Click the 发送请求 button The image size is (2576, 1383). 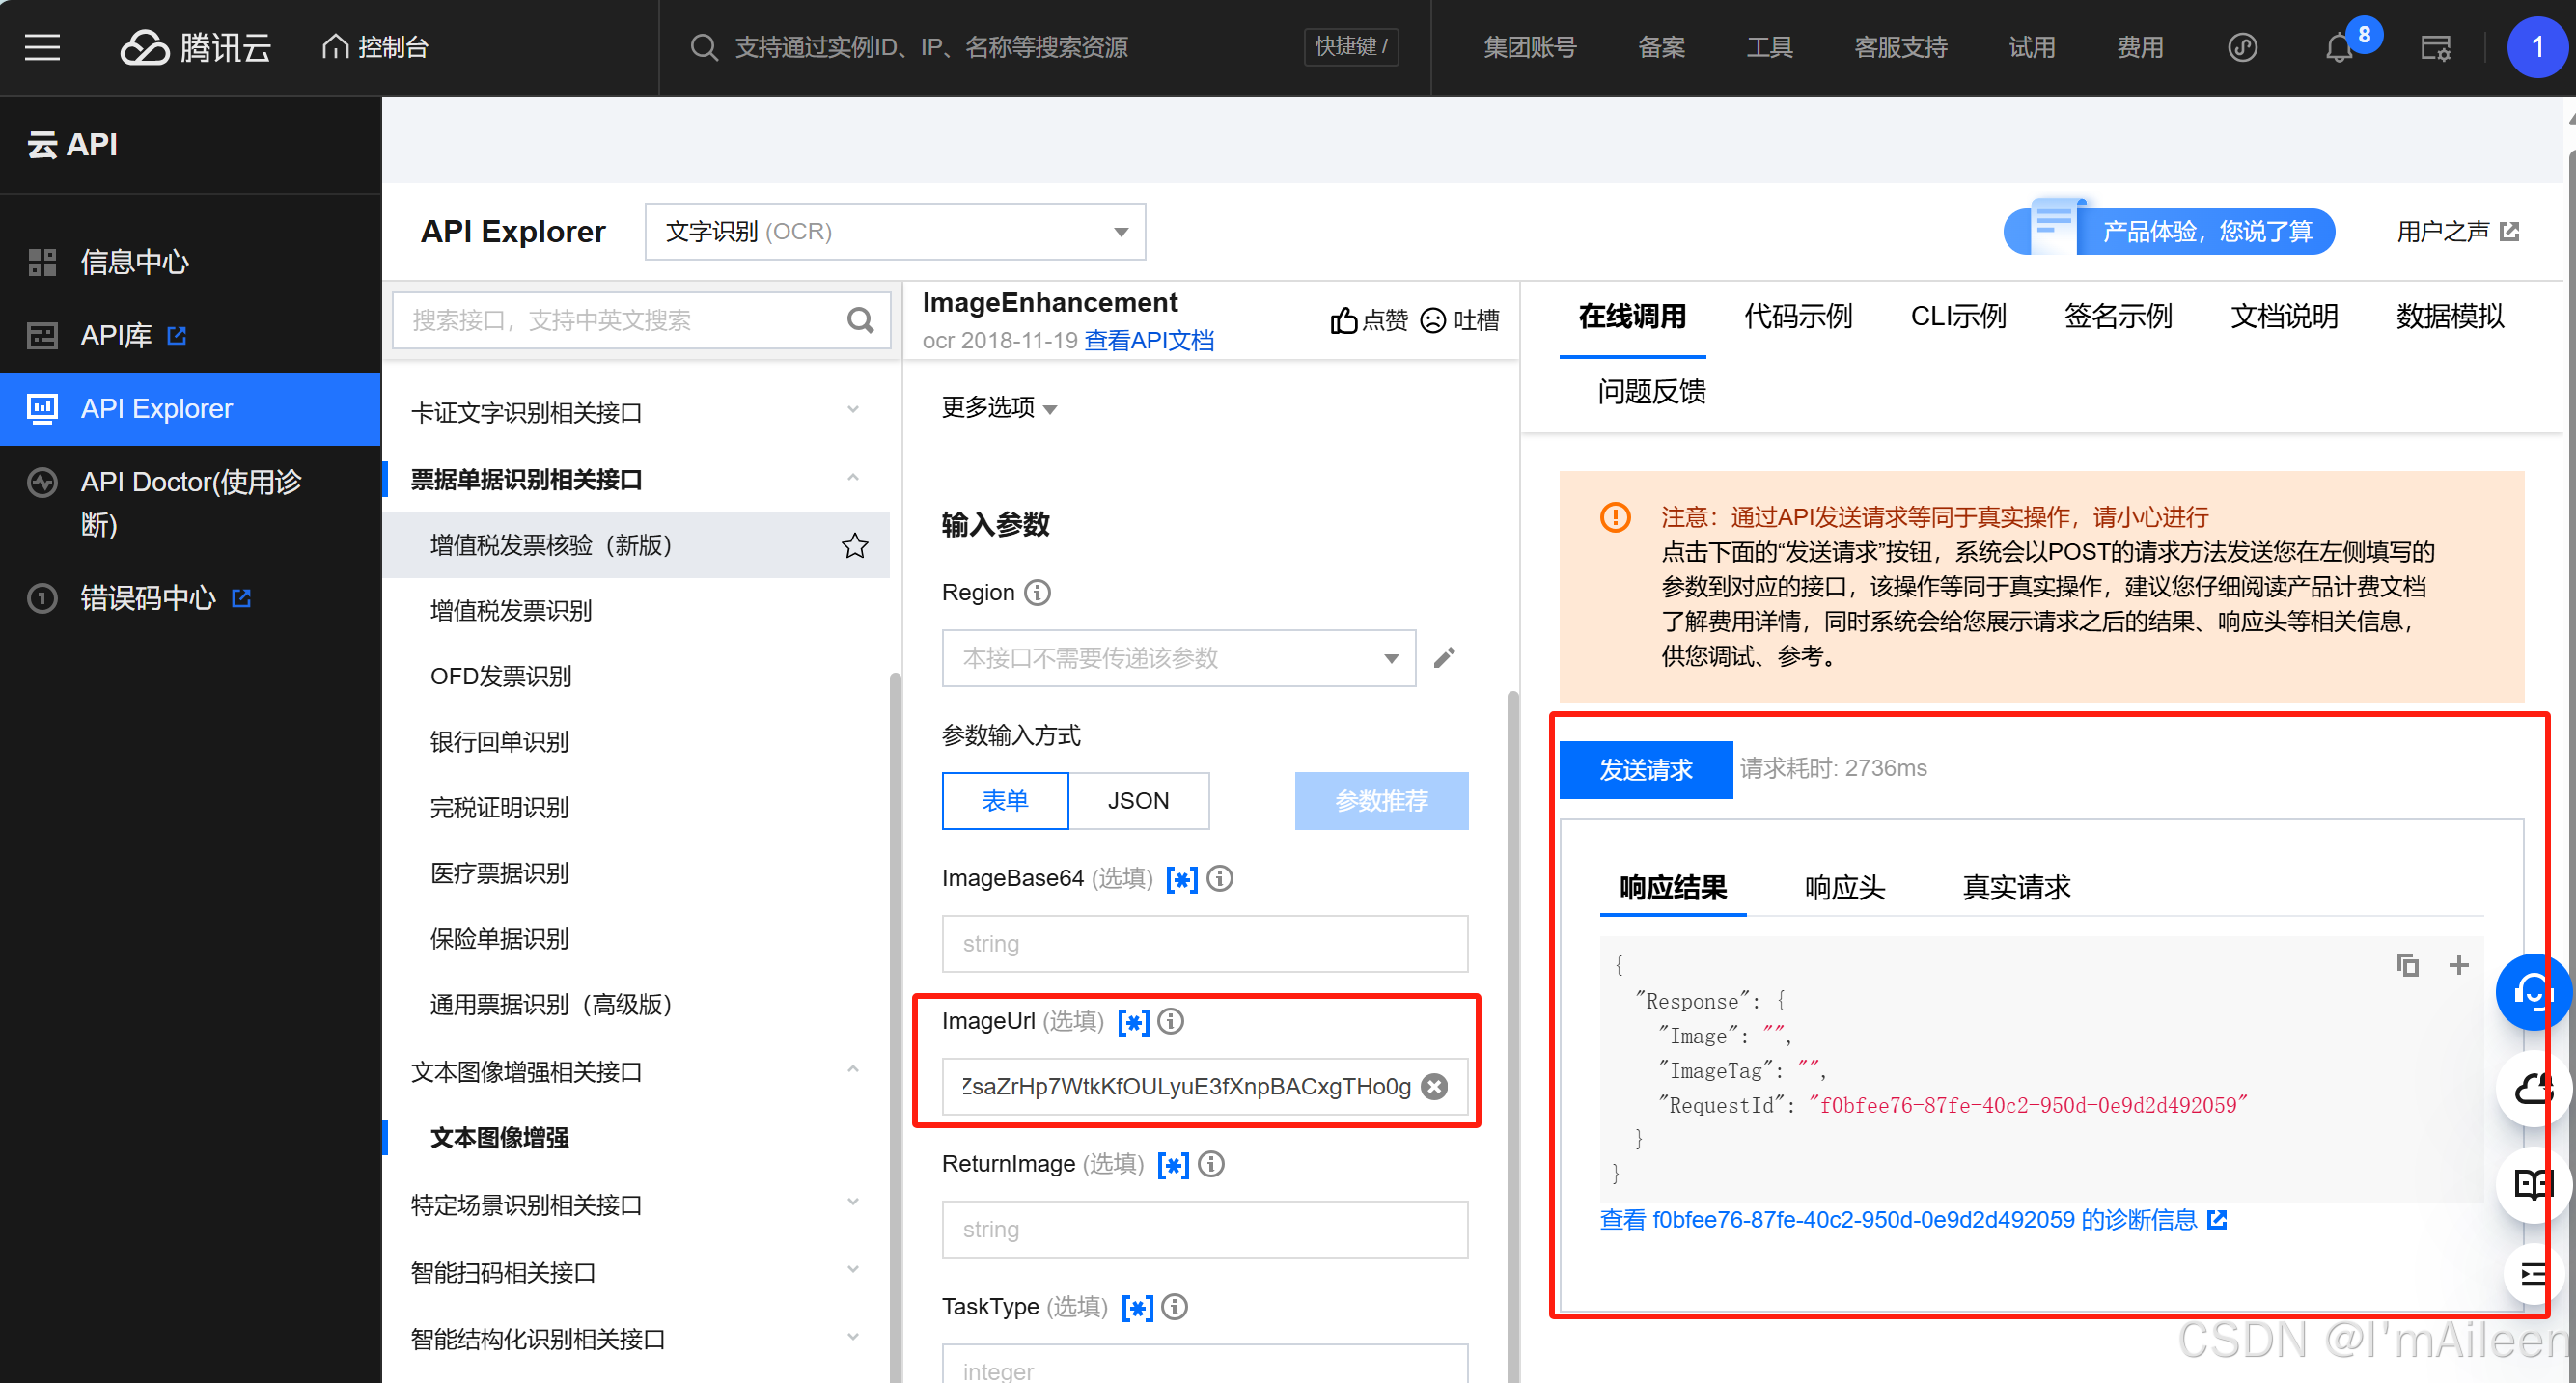pos(1645,769)
